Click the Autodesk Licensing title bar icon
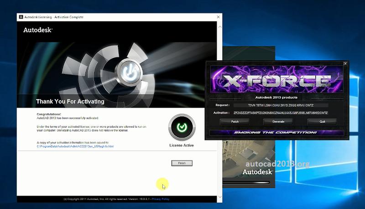Image resolution: width=365 pixels, height=209 pixels. coord(21,17)
